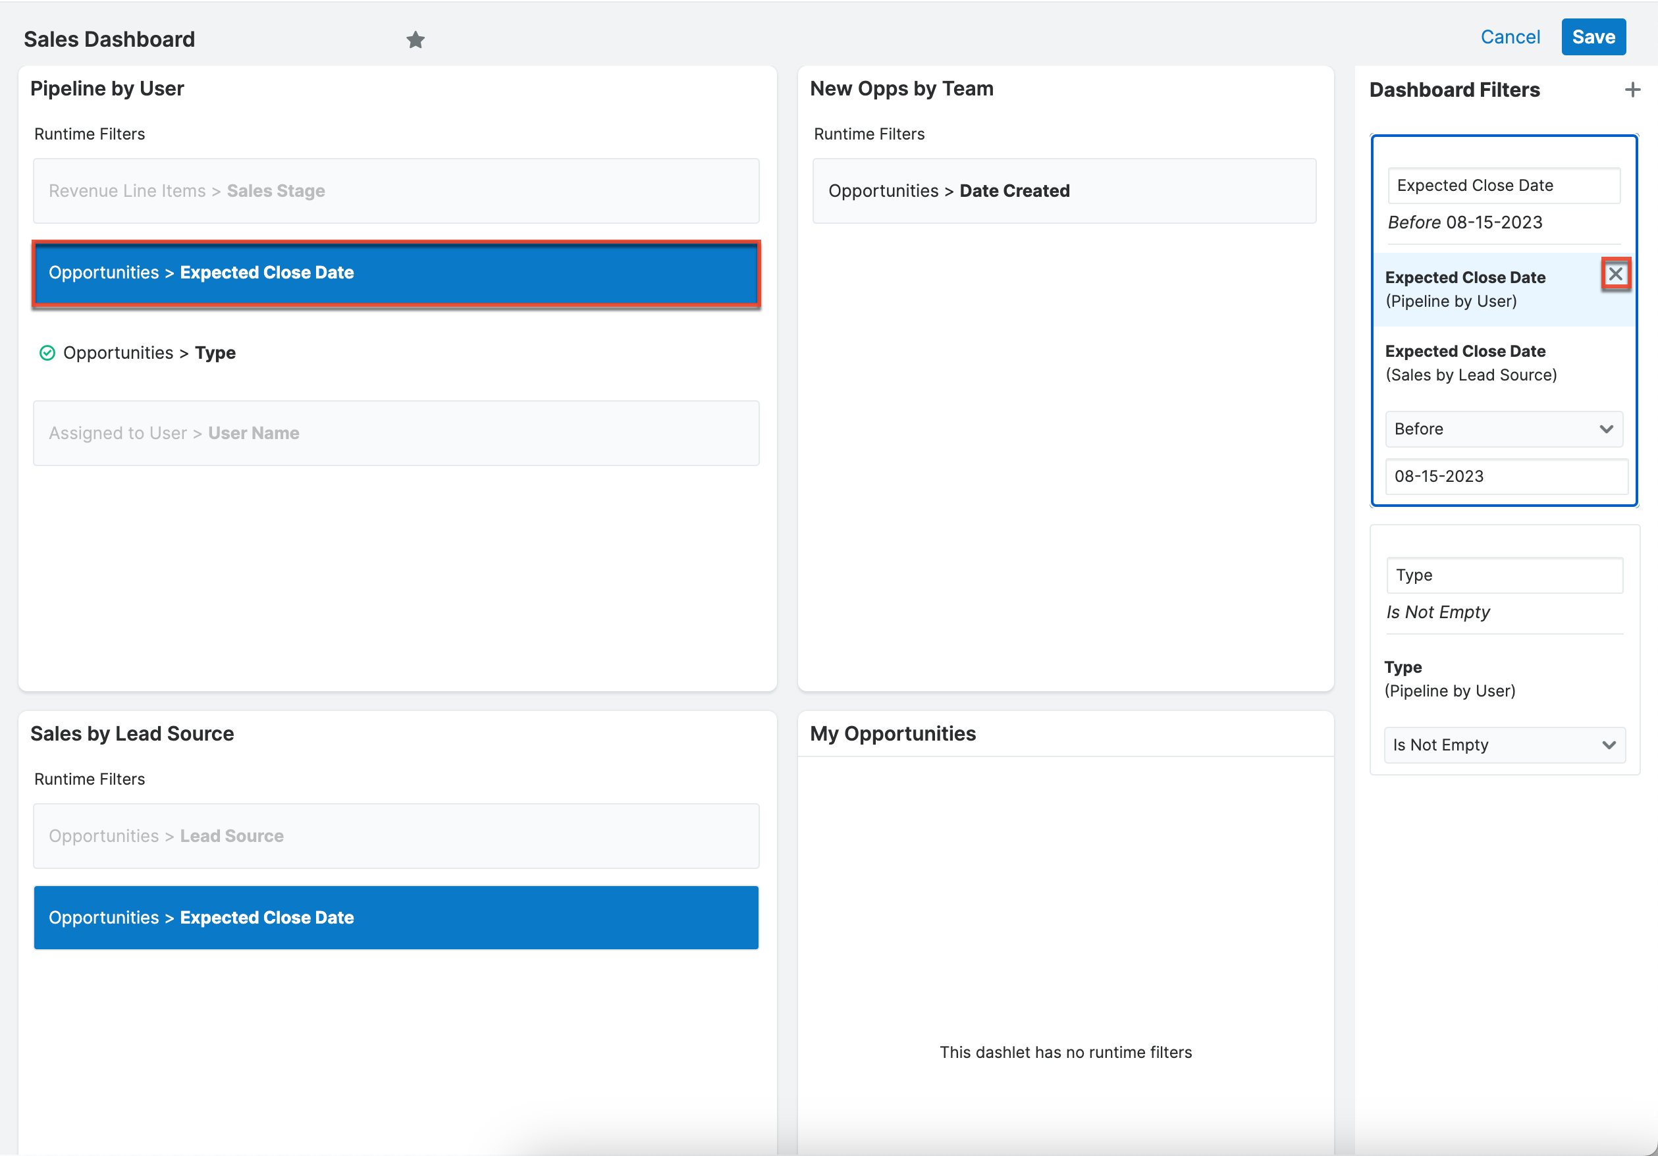This screenshot has width=1658, height=1156.
Task: Click the Save button
Action: 1593,38
